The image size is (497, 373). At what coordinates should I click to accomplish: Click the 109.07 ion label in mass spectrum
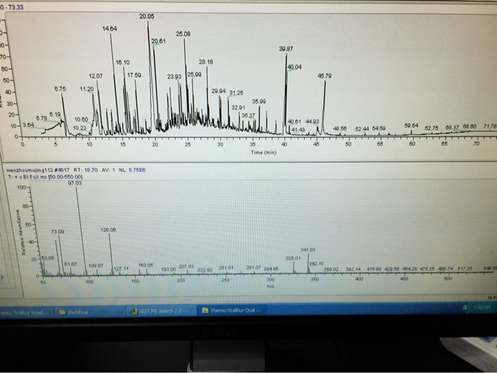tap(95, 266)
